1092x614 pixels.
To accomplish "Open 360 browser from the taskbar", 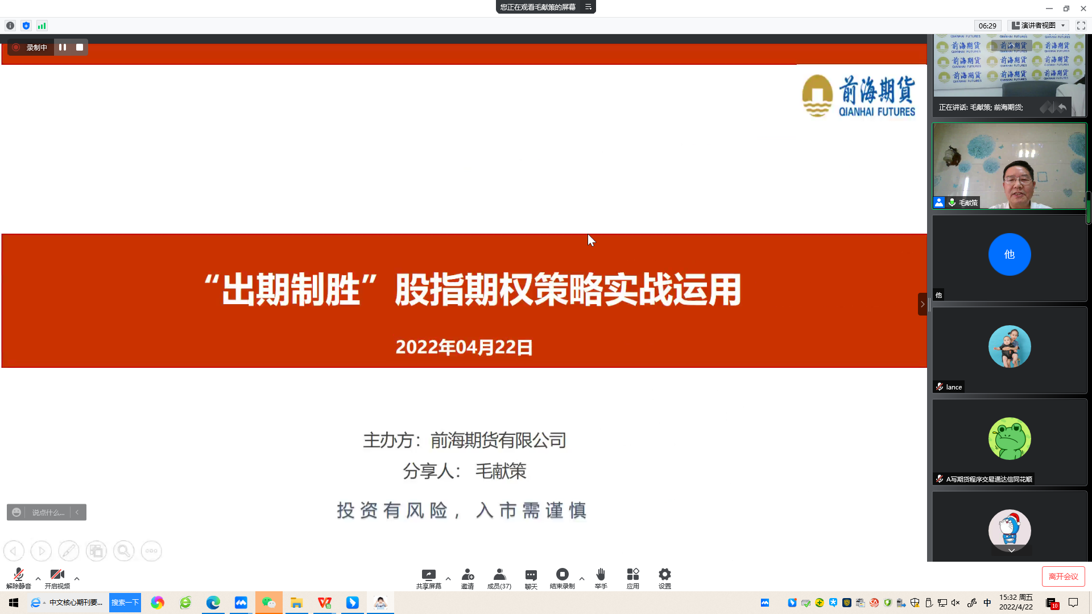I will [x=185, y=603].
